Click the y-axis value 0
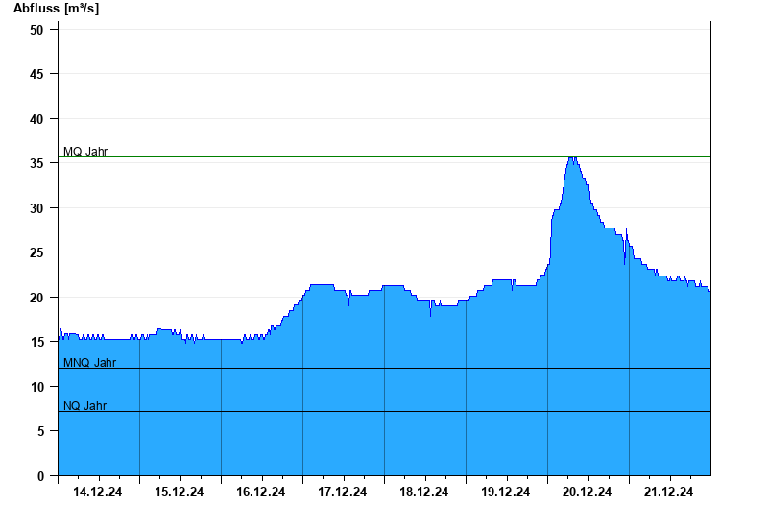 40,476
